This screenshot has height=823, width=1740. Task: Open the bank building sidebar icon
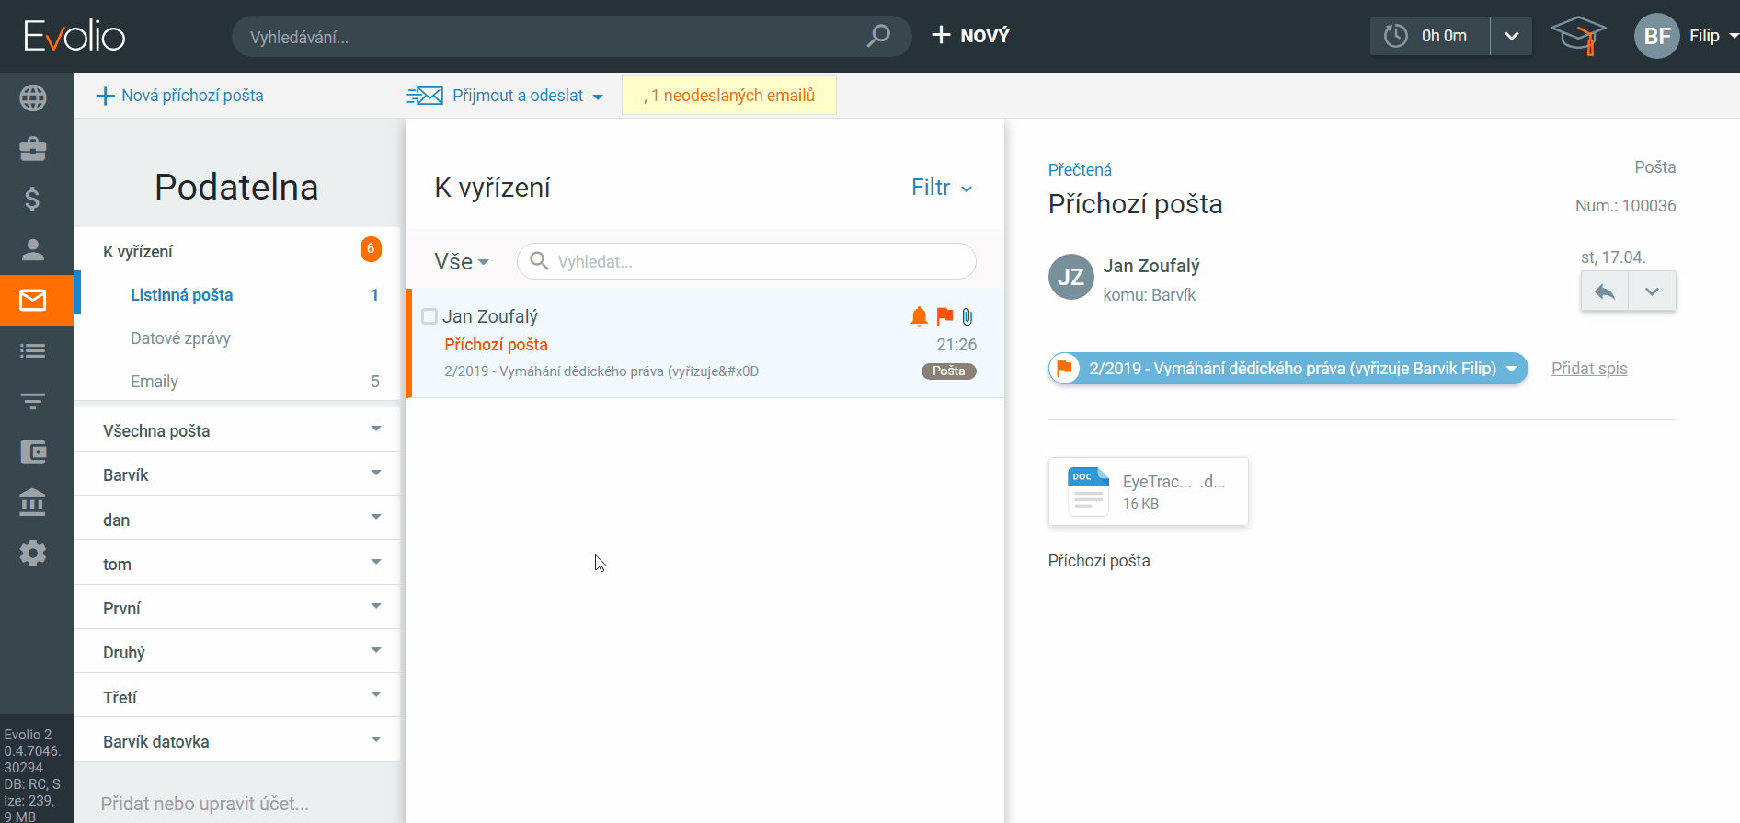(33, 503)
